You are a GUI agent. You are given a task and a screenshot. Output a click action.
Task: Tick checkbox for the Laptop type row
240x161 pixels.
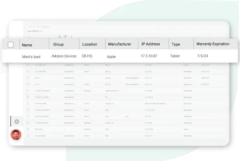pyautogui.click(x=28, y=65)
